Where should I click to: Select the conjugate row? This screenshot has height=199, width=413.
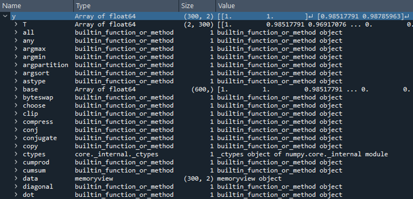click(x=206, y=138)
